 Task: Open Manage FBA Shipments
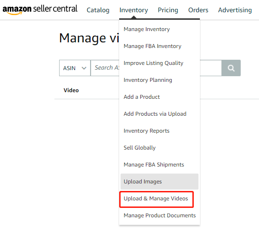154,165
